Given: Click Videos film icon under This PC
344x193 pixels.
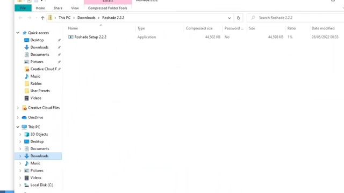Looking at the screenshot, I should 26,177.
